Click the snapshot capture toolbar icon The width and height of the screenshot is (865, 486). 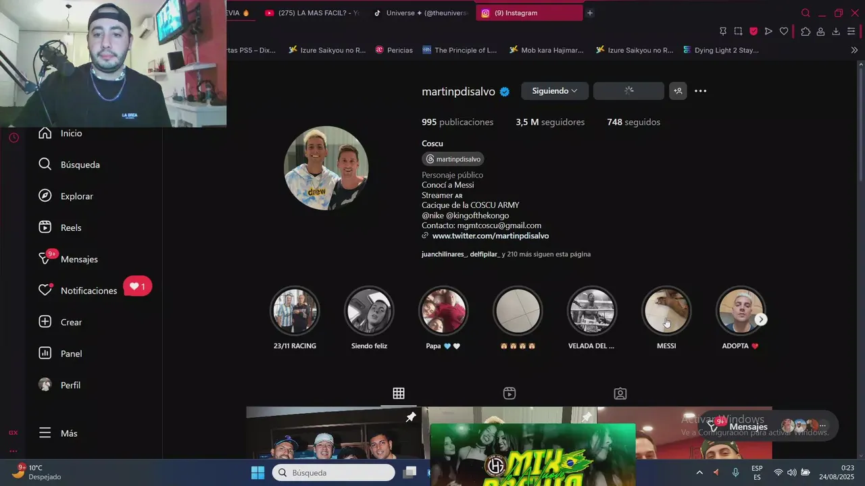[738, 31]
